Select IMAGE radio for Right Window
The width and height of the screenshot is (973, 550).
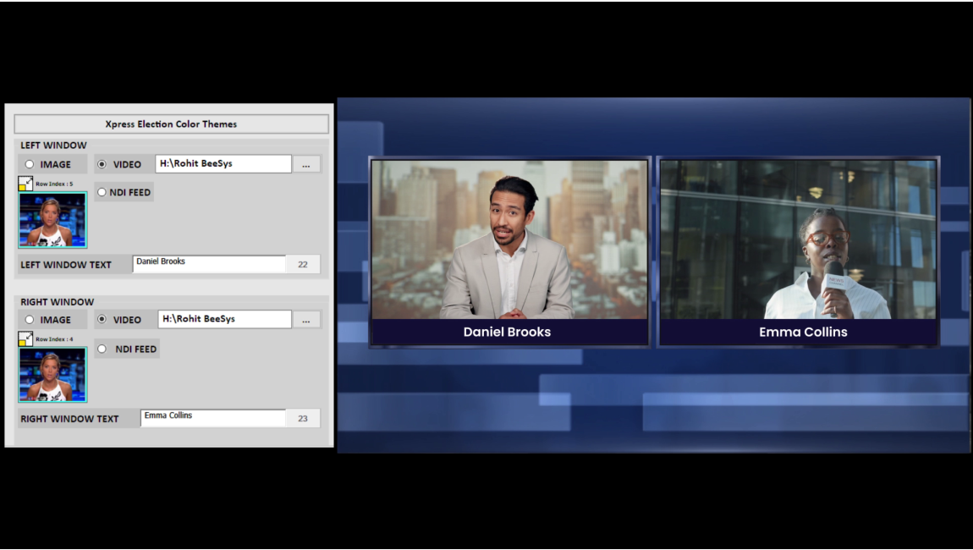coord(30,320)
